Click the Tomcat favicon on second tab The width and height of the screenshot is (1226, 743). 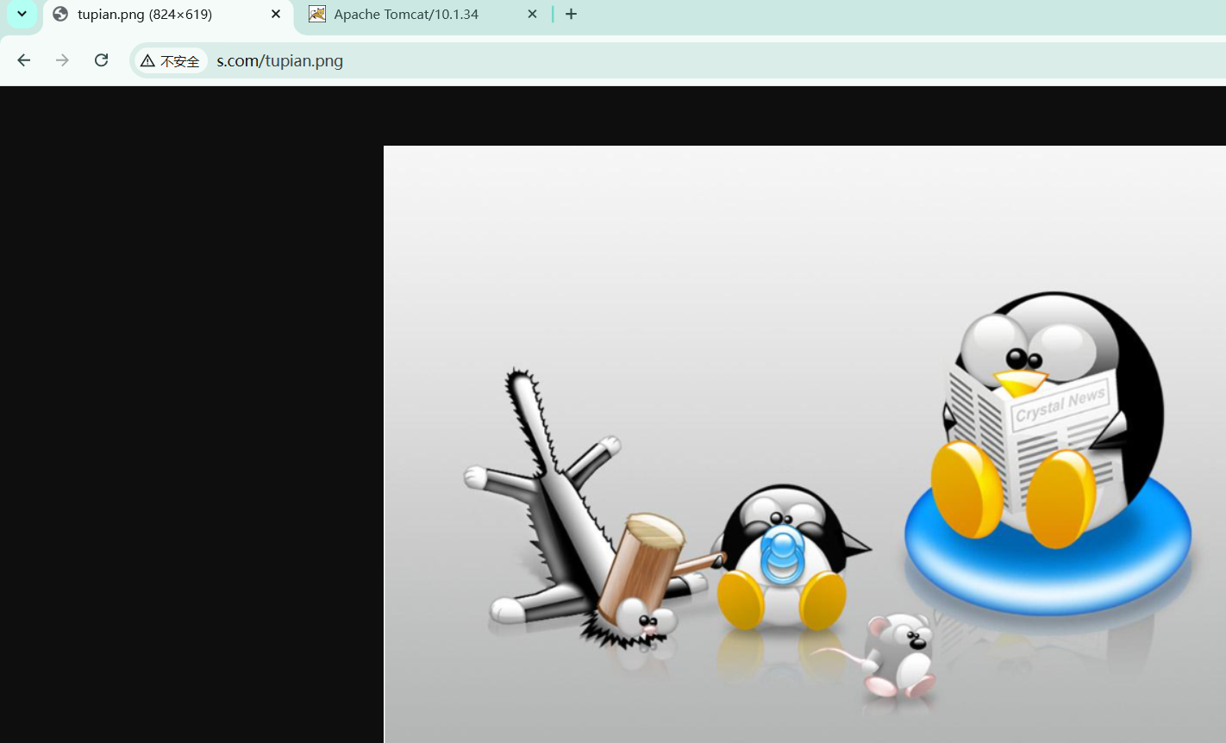click(x=317, y=14)
